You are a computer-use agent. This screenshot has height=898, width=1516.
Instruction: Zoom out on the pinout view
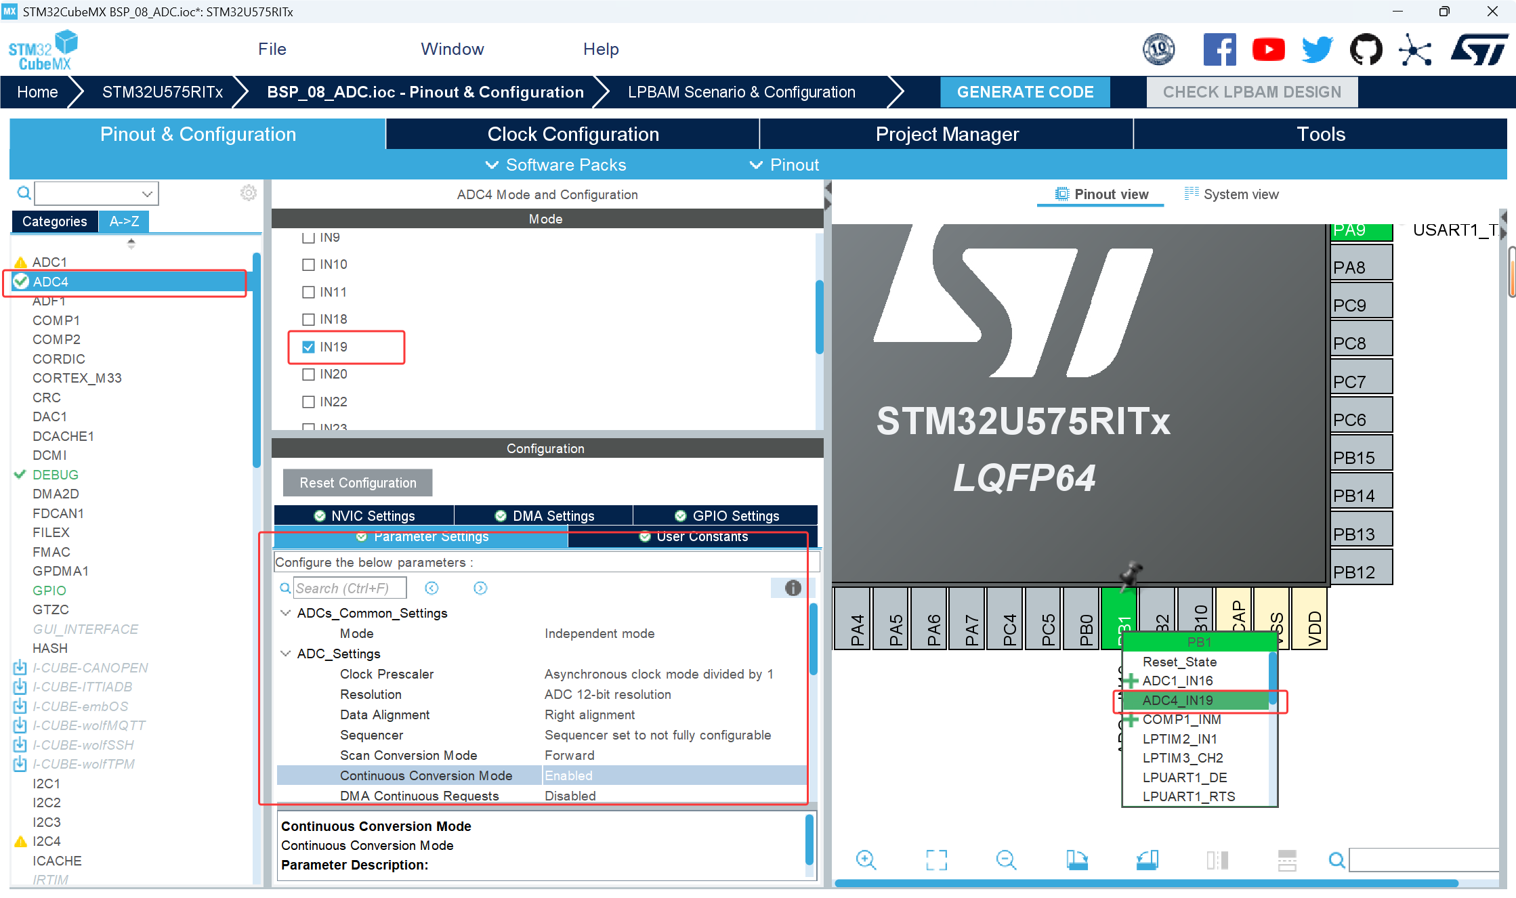(x=1007, y=860)
